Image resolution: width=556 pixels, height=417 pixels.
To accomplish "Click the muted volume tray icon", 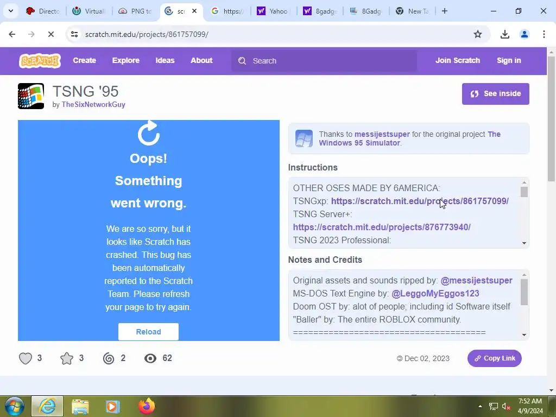I will click(506, 406).
